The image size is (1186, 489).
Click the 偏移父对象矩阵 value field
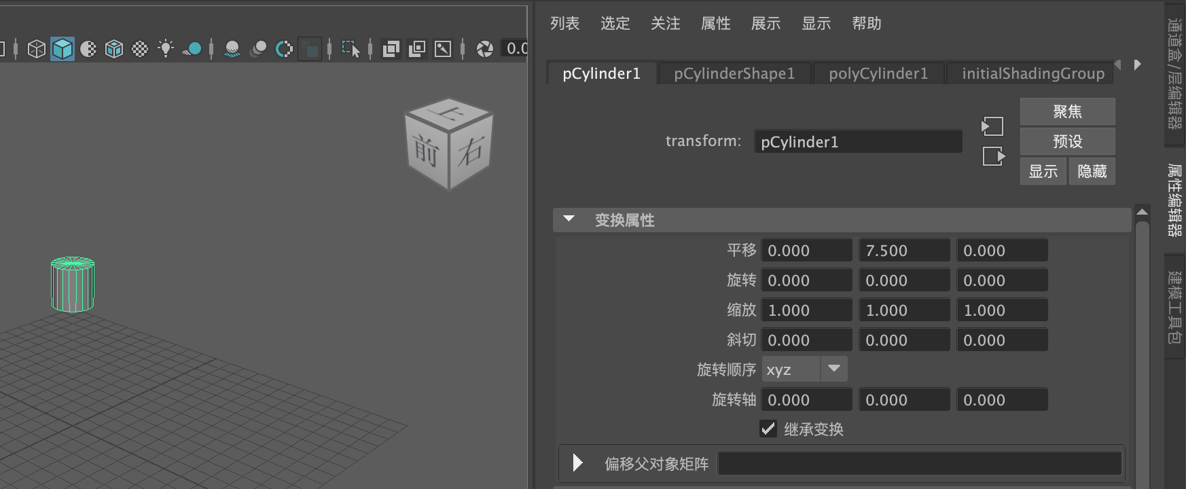coord(919,463)
